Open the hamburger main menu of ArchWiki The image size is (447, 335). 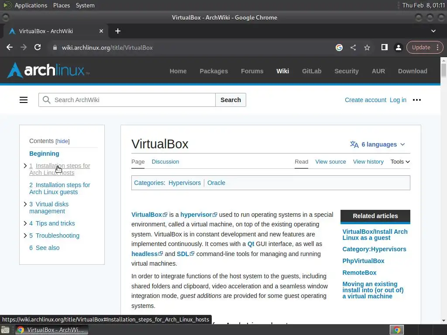point(24,100)
